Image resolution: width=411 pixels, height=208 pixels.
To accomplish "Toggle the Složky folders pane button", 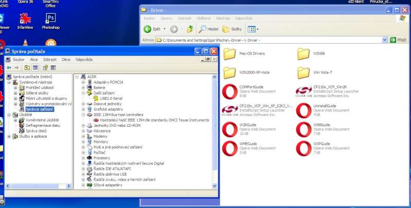I will point(232,29).
